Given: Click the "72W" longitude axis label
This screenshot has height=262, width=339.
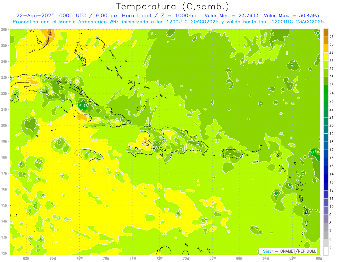Looking at the screenshot, I should tap(159, 258).
